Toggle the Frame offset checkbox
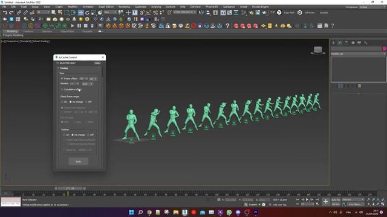 pos(62,78)
